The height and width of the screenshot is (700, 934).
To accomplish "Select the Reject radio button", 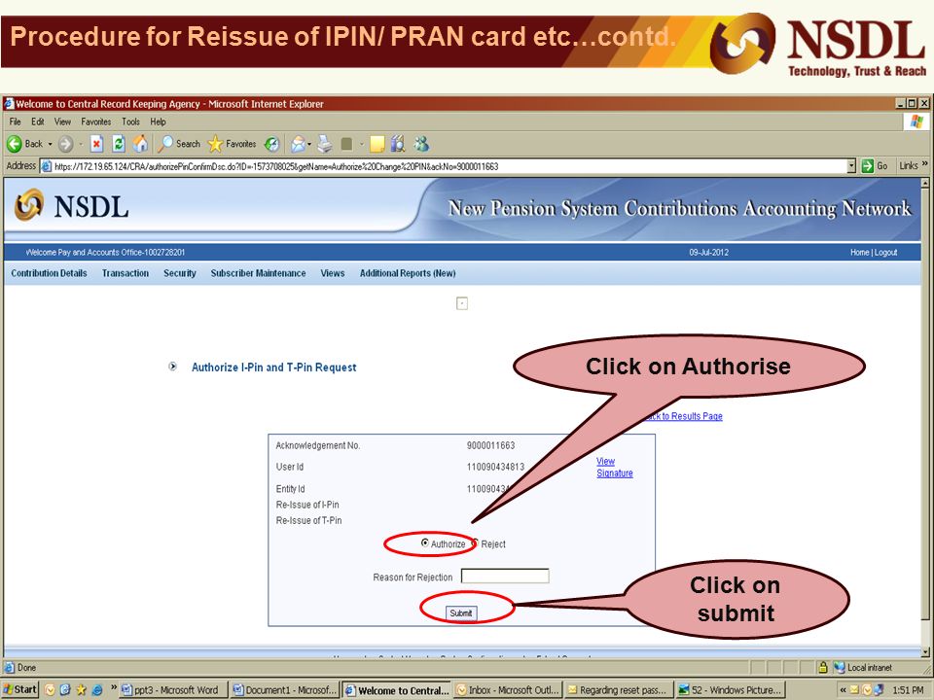I will point(475,542).
